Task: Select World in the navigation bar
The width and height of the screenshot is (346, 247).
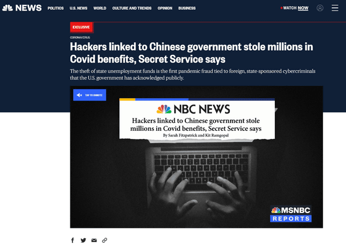Action: 99,8
